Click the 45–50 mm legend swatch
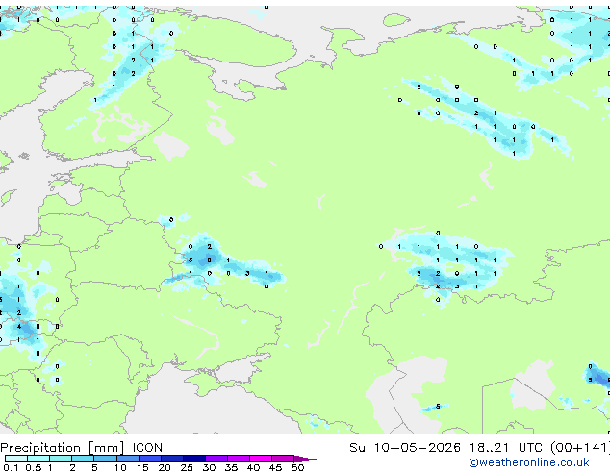610x471 pixels. point(283,459)
